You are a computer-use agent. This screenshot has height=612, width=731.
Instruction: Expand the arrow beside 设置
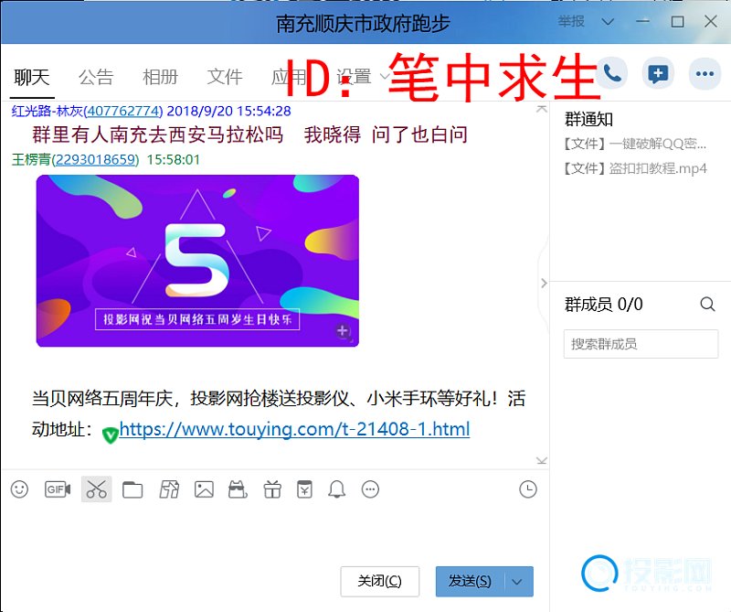(385, 77)
